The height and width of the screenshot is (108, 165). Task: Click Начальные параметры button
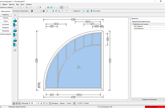tap(21, 11)
